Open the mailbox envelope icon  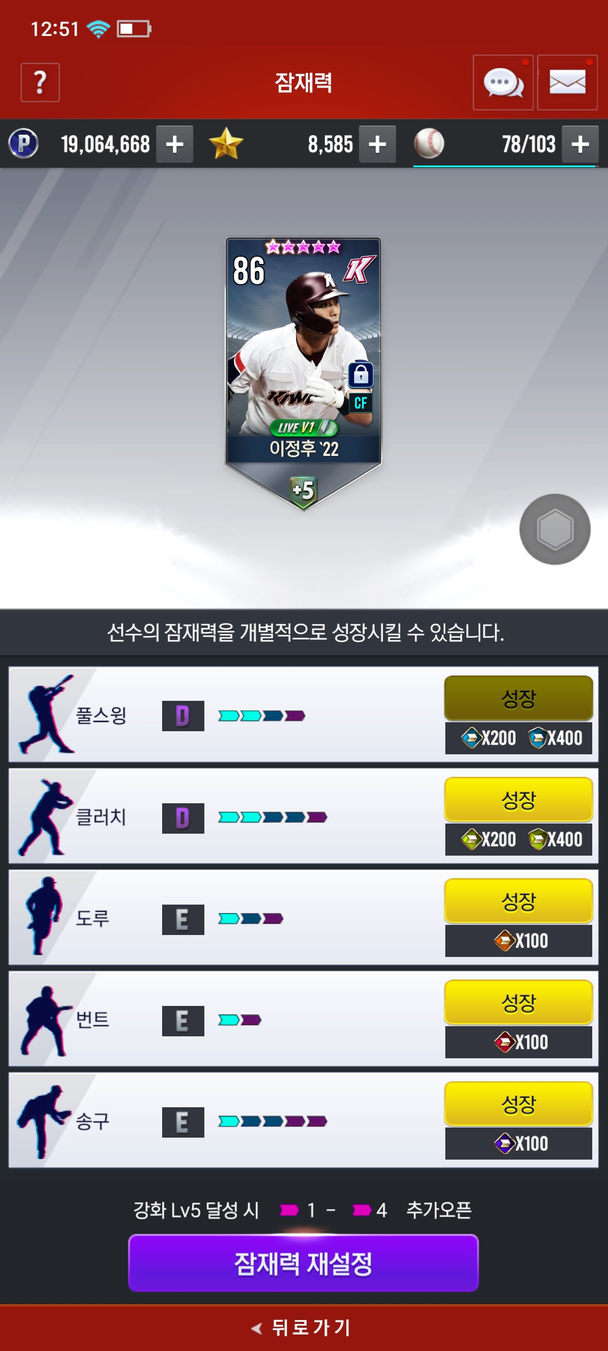pyautogui.click(x=567, y=83)
